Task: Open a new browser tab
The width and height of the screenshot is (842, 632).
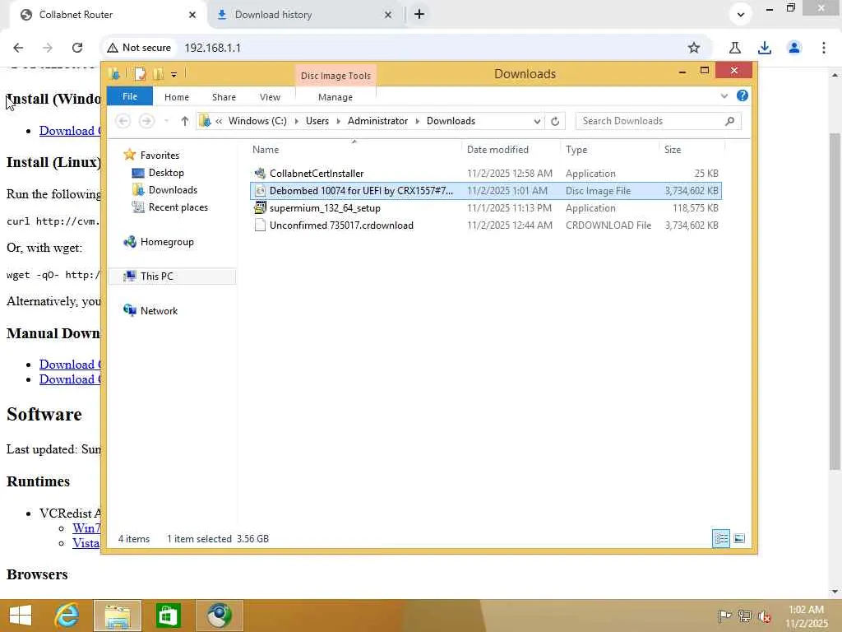Action: tap(419, 15)
